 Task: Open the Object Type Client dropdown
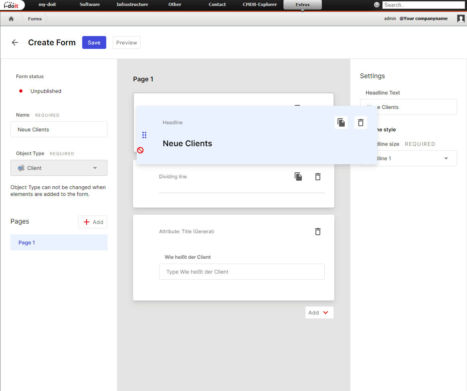(x=59, y=168)
